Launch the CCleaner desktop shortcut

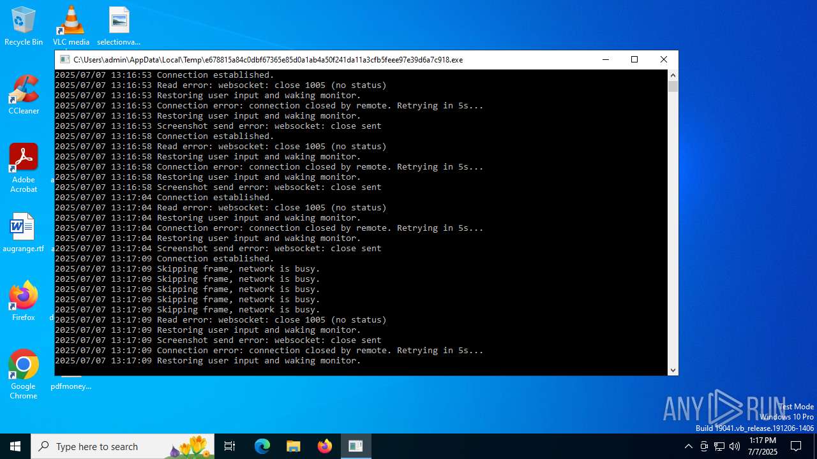pyautogui.click(x=24, y=95)
